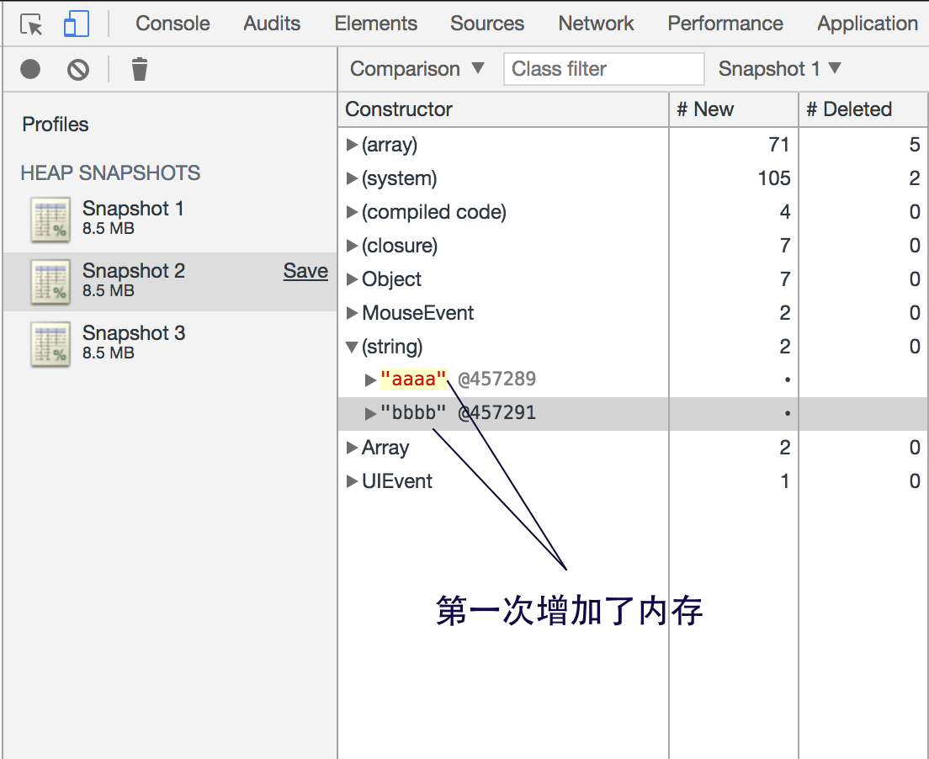The image size is (929, 759).
Task: Collapse the (string) constructor row
Action: [352, 347]
